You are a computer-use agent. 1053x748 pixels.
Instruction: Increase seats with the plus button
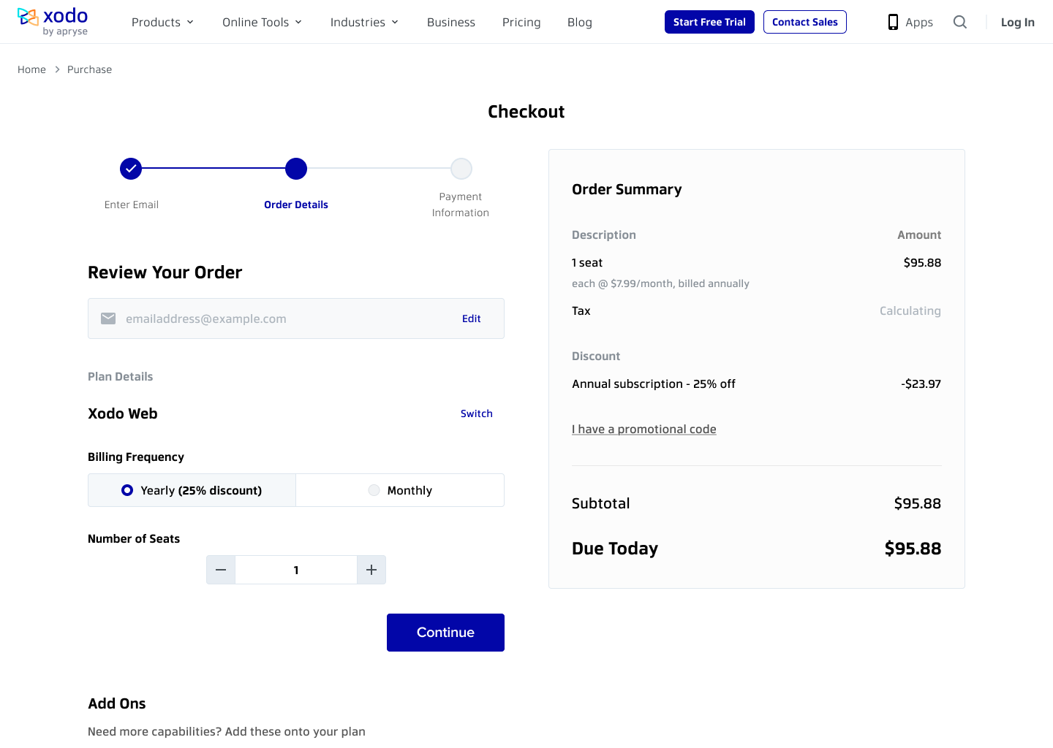(x=371, y=570)
